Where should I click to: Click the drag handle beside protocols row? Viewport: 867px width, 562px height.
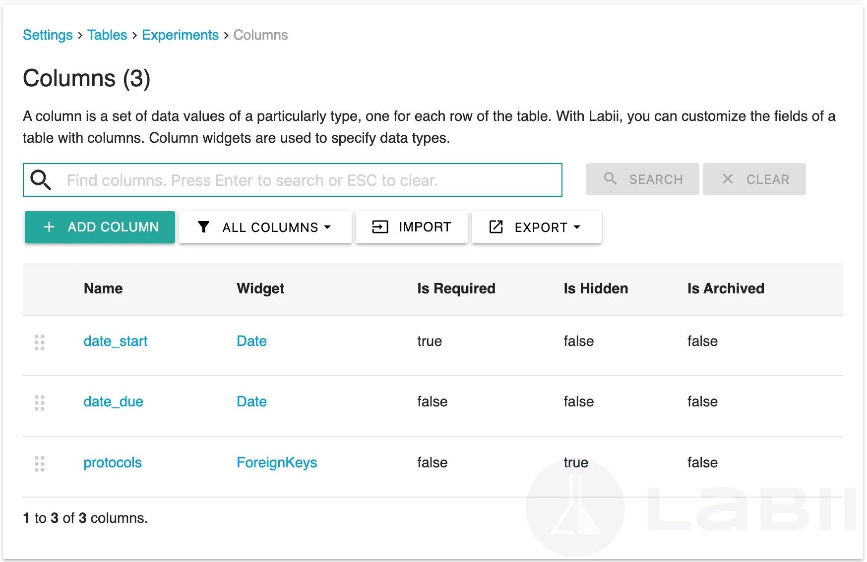pyautogui.click(x=40, y=464)
